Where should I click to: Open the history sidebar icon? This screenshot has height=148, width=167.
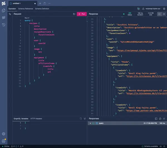(4, 25)
